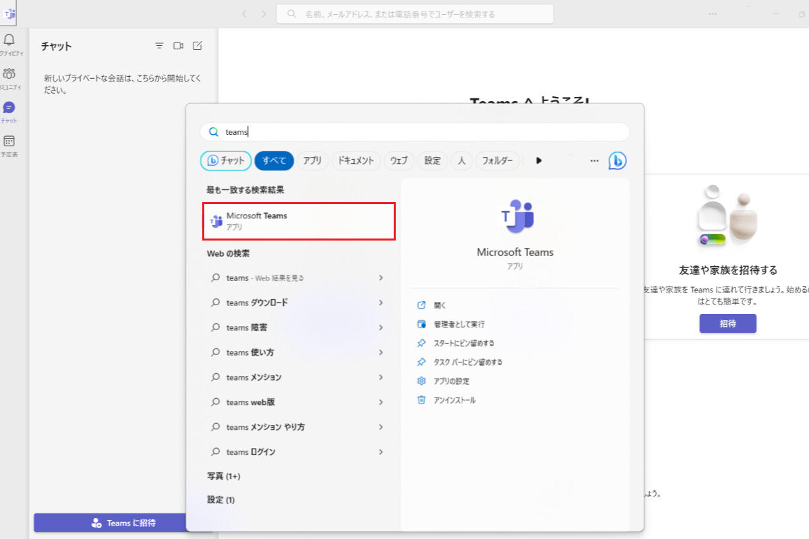Click search icon next to 'teams メンション'
The image size is (809, 539).
pyautogui.click(x=216, y=377)
